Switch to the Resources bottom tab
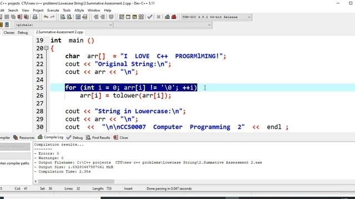 pyautogui.click(x=24, y=138)
